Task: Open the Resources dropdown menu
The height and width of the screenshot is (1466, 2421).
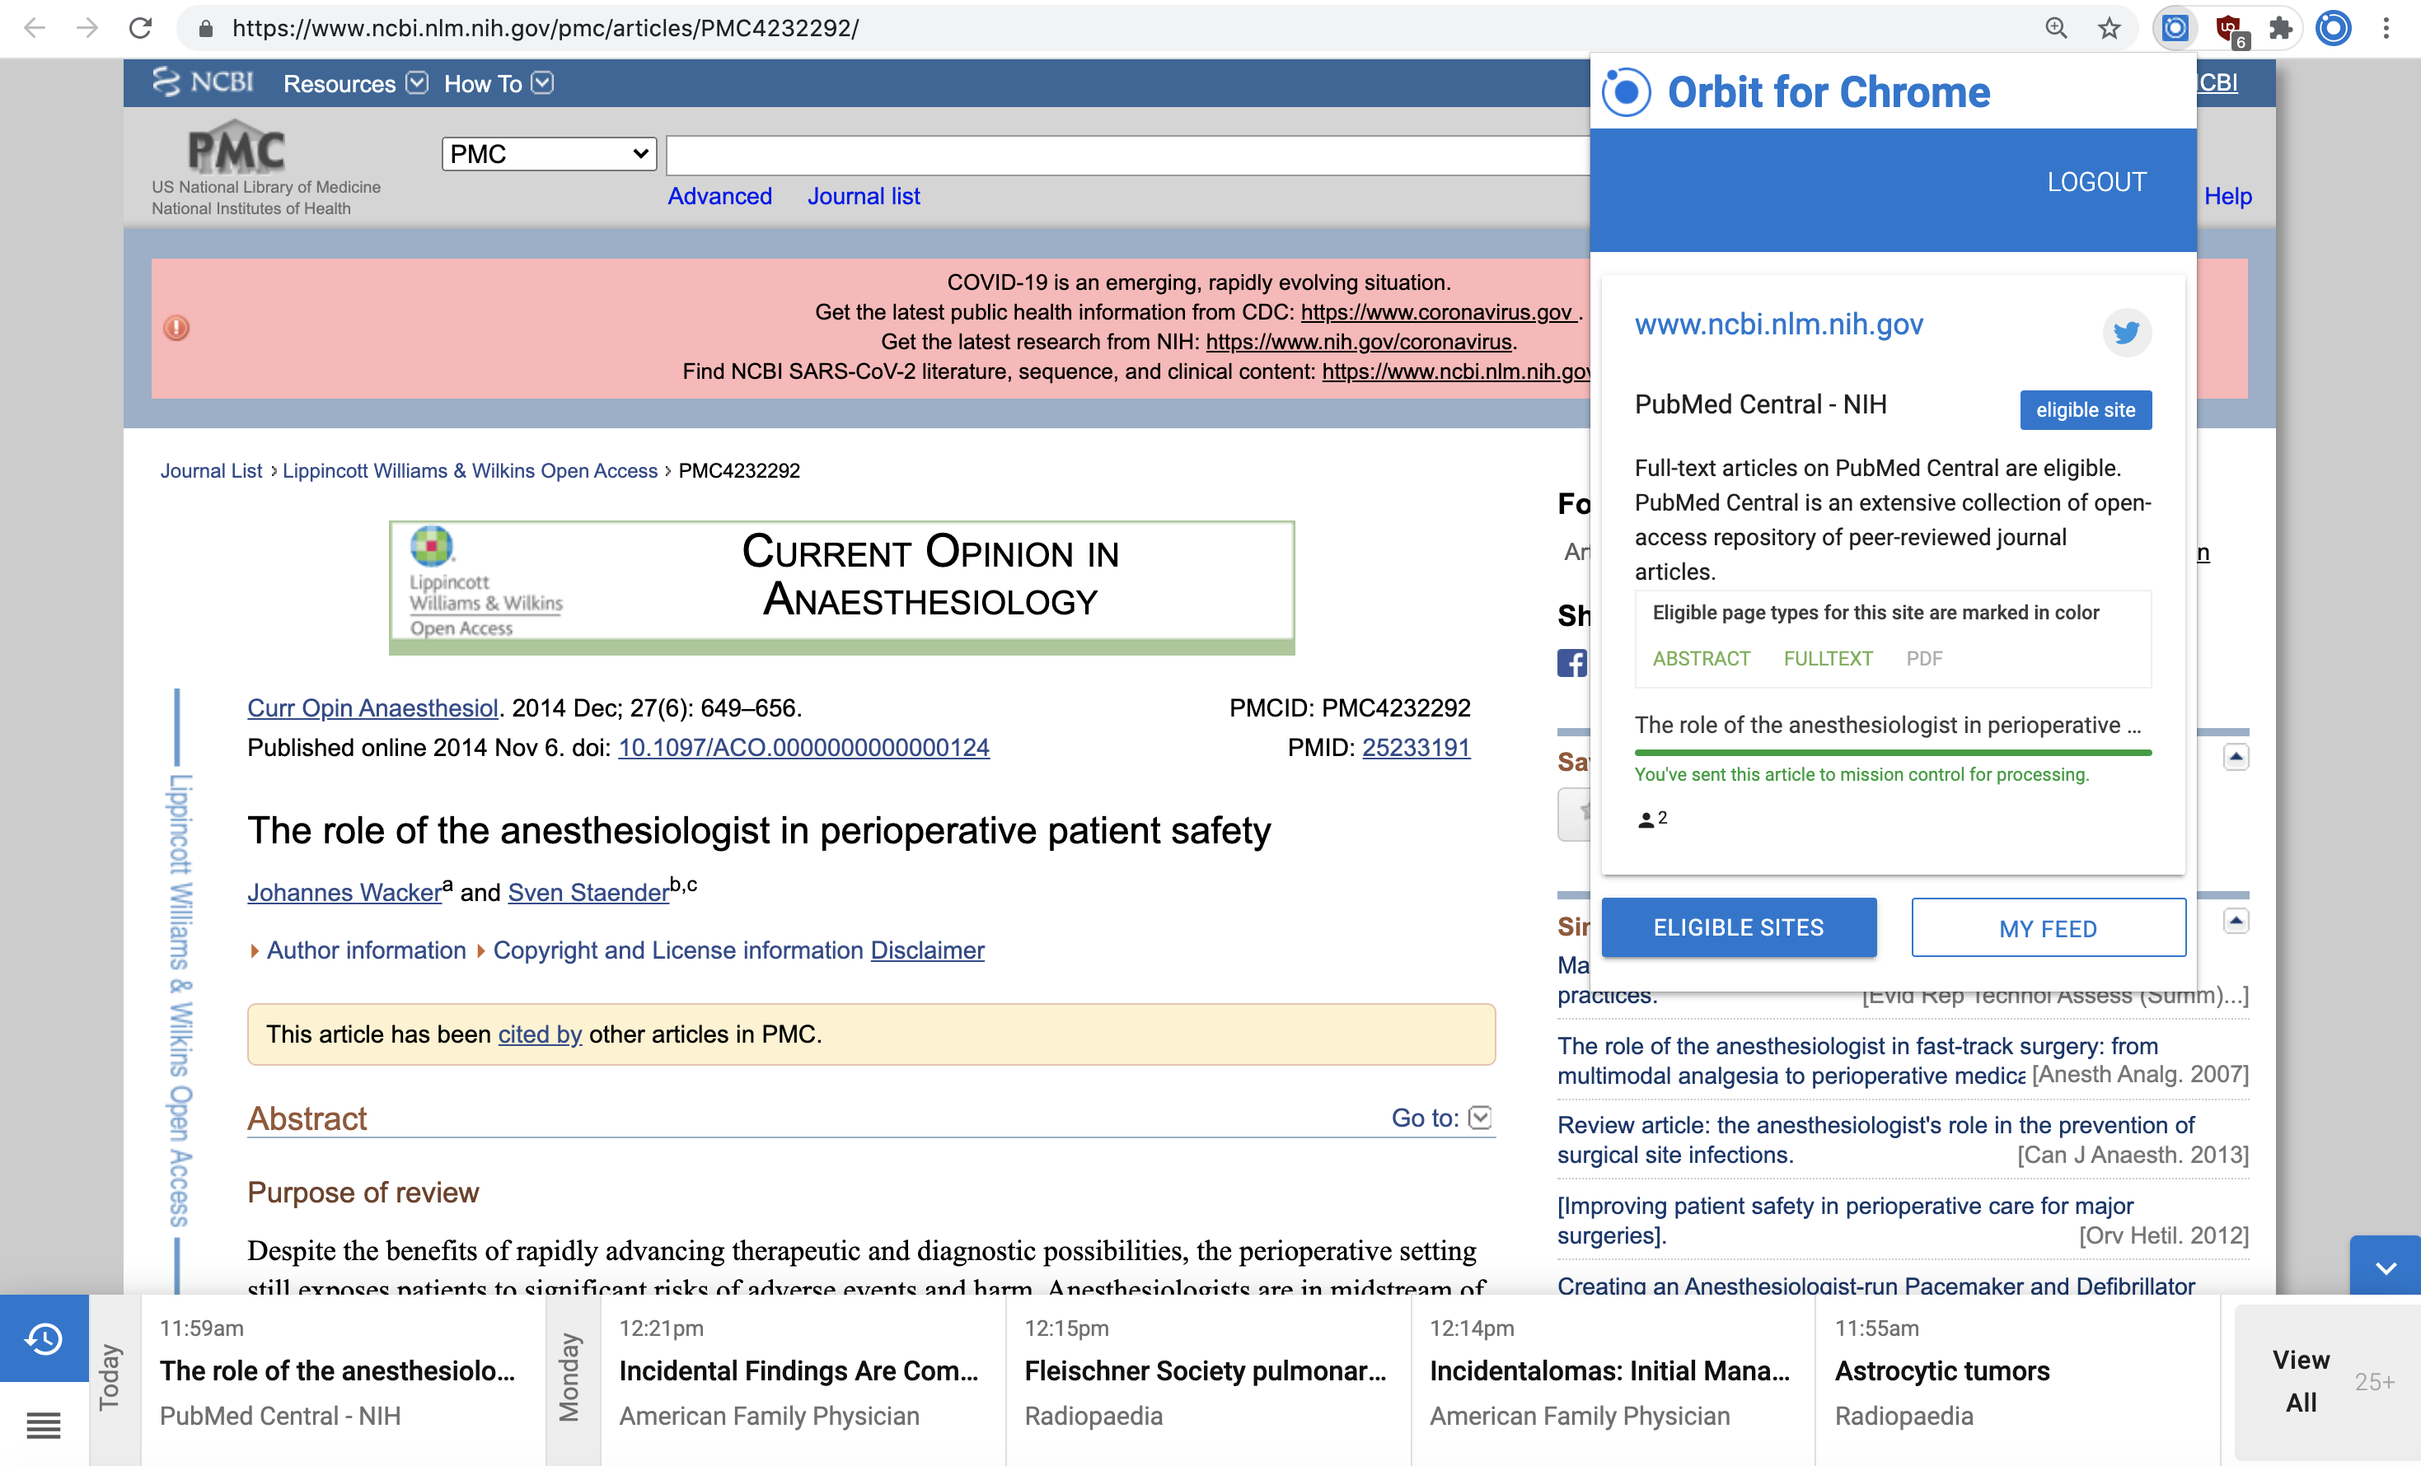Action: (x=354, y=83)
